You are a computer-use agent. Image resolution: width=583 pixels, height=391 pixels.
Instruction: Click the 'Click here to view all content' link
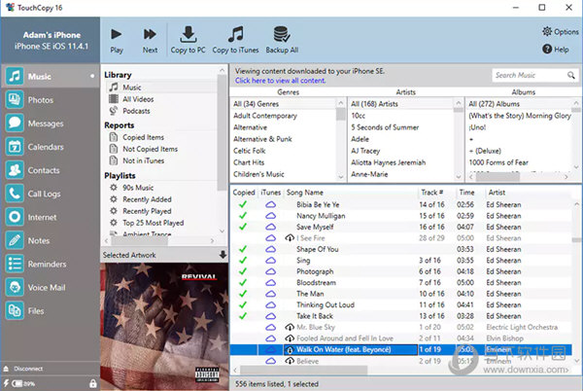[x=281, y=81]
